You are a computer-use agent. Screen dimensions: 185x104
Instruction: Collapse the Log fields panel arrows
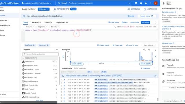coord(57,50)
